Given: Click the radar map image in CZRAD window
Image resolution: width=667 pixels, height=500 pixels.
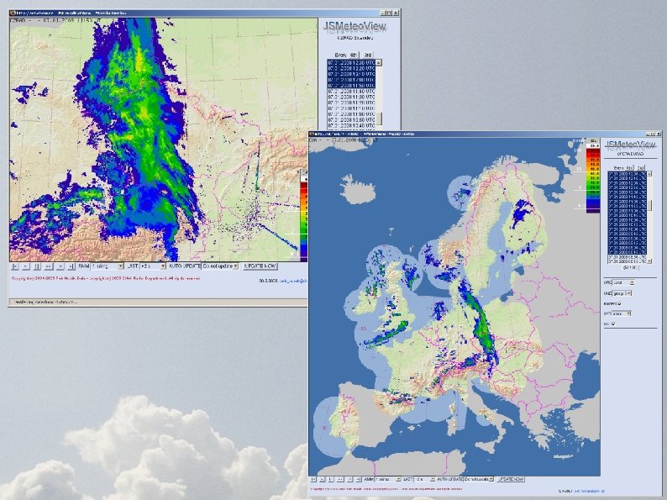Looking at the screenshot, I should tap(163, 139).
